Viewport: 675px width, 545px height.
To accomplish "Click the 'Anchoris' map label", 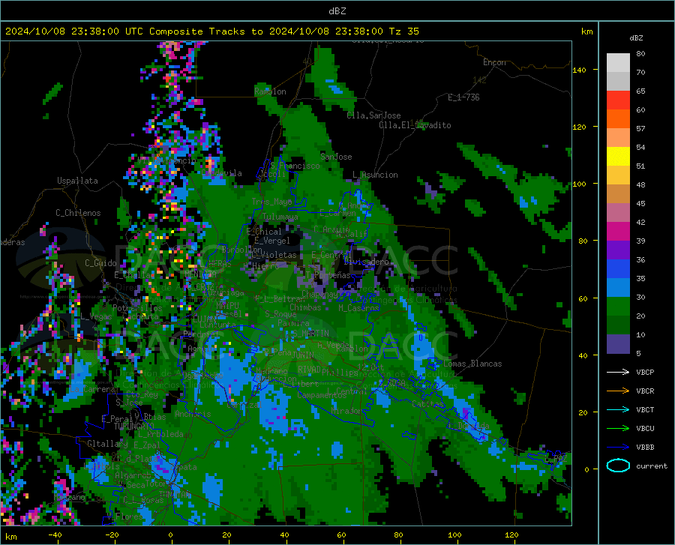I will (x=193, y=414).
